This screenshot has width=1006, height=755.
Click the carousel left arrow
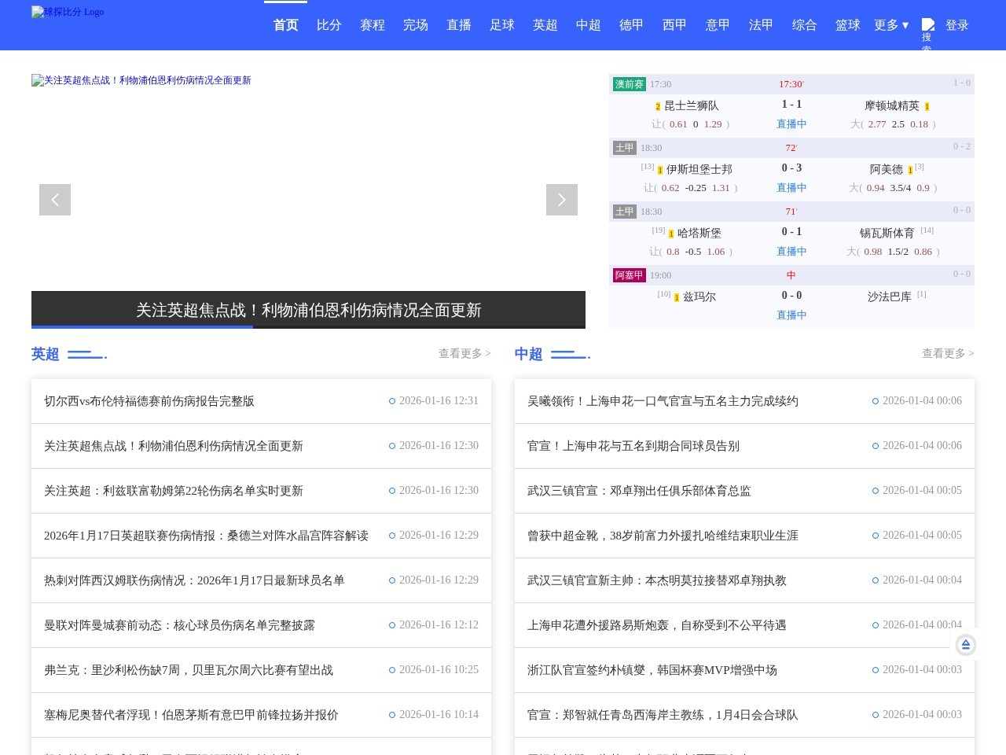point(54,199)
